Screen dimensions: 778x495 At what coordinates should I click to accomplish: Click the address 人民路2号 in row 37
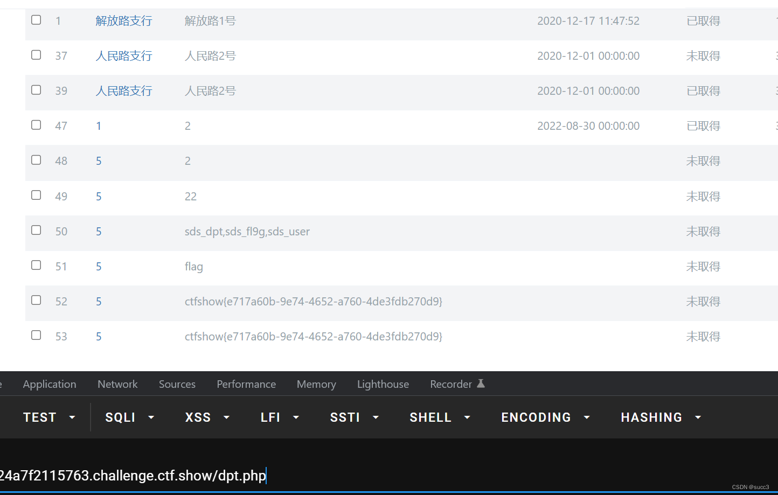coord(210,56)
